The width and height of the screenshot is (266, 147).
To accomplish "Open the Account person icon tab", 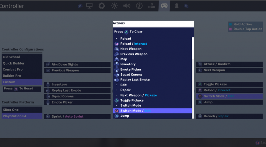I will pos(177,6).
